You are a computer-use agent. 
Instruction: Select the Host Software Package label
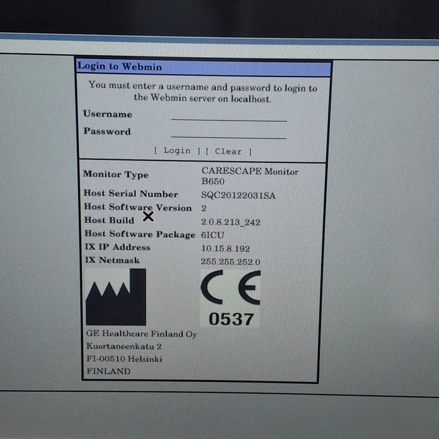pos(139,235)
